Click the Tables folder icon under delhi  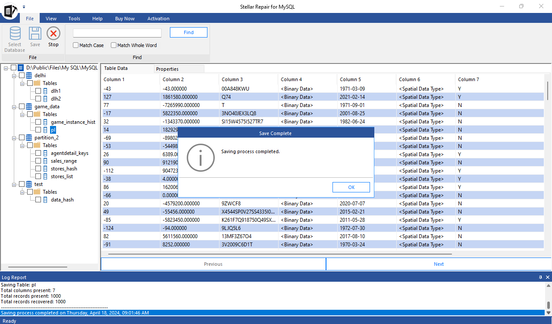(x=37, y=83)
